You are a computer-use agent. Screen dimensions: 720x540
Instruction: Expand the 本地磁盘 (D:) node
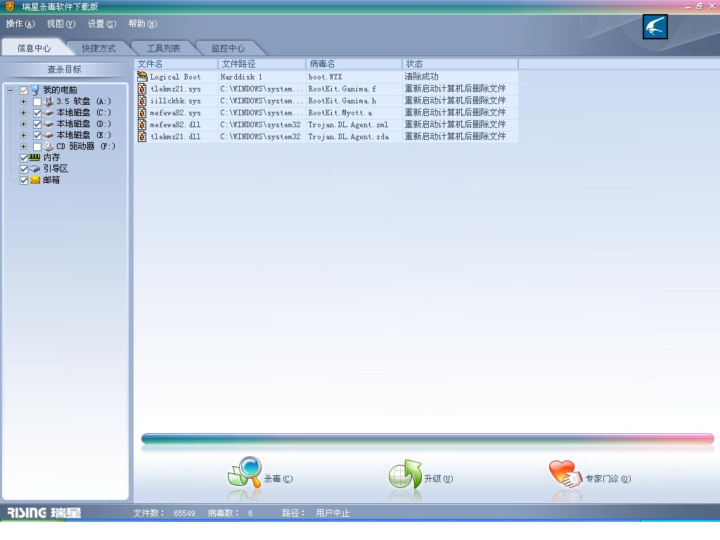tap(23, 124)
